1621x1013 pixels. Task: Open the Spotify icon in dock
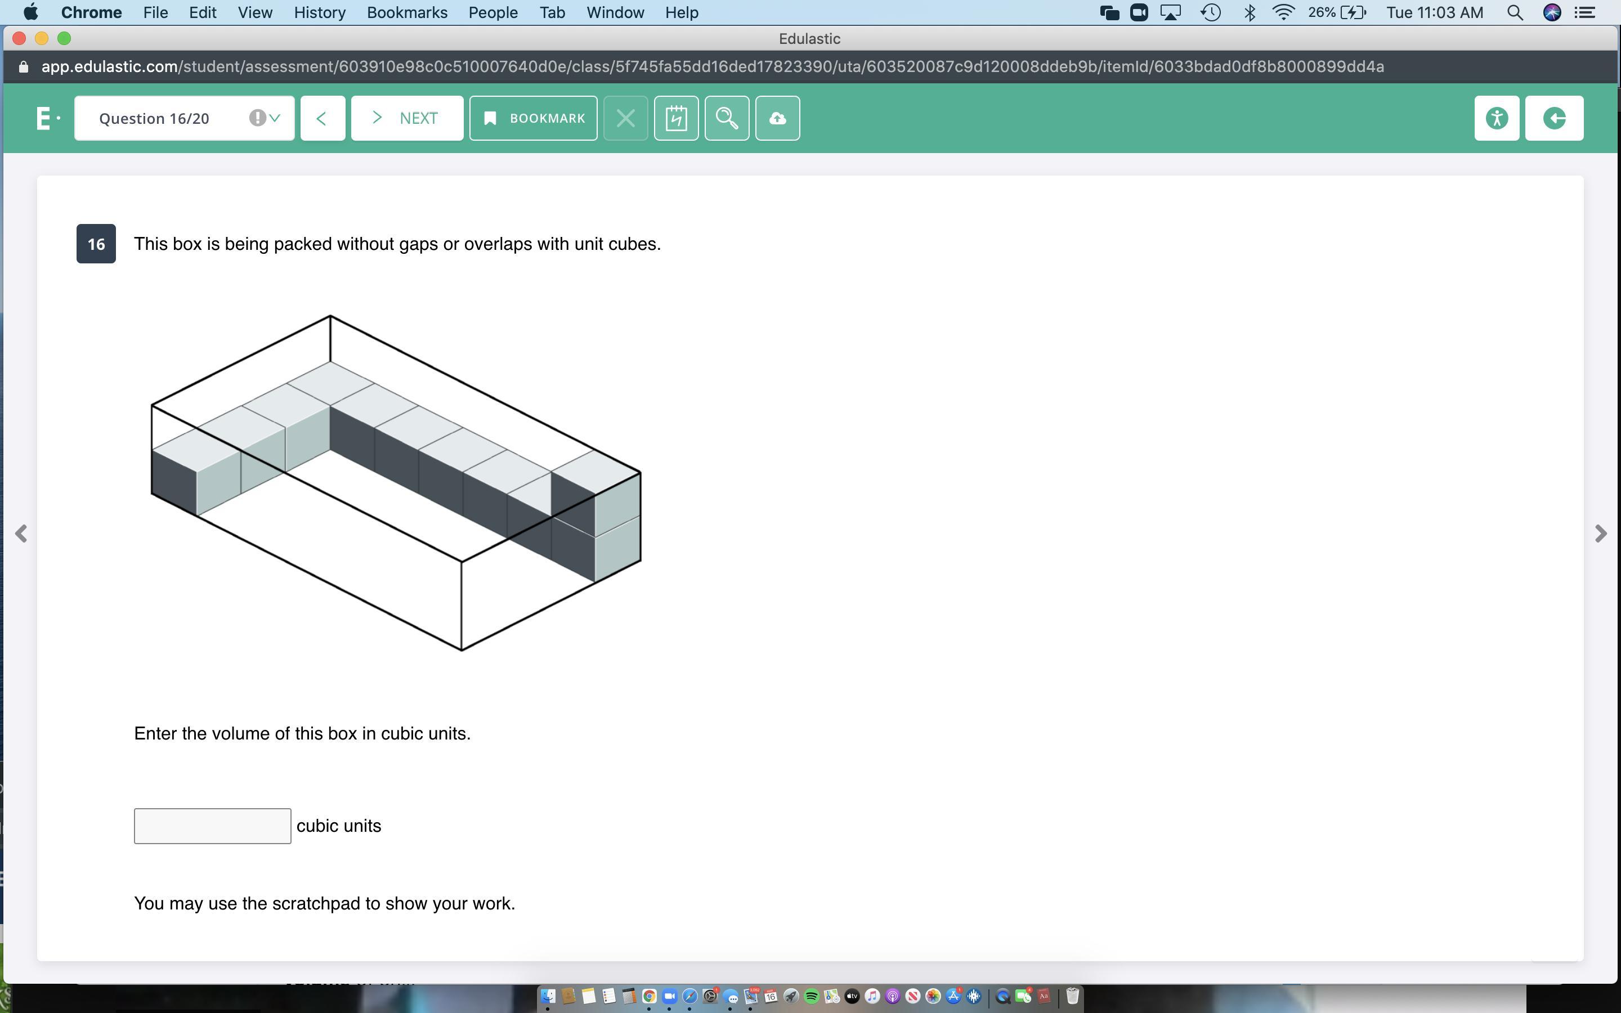tap(811, 996)
